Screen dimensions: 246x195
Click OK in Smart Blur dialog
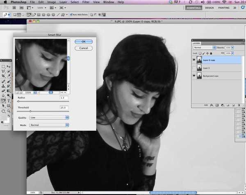(x=84, y=42)
